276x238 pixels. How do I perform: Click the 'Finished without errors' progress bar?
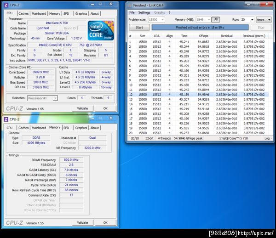[200, 28]
